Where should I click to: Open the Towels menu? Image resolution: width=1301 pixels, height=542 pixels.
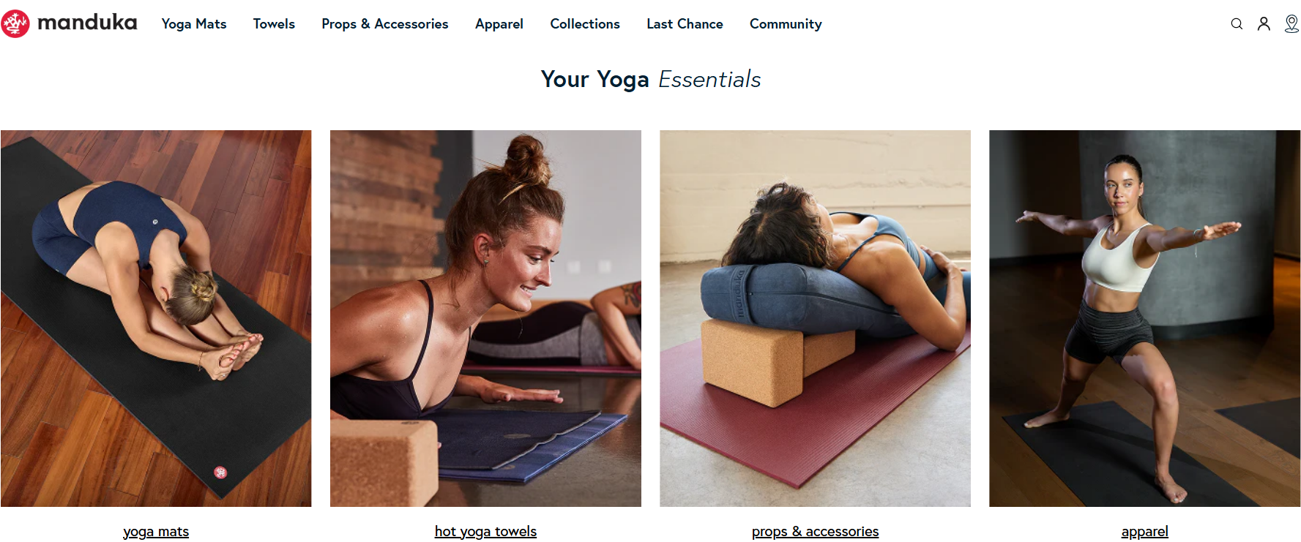(x=274, y=24)
